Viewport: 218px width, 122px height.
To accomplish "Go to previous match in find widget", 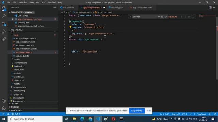I will (x=181, y=17).
